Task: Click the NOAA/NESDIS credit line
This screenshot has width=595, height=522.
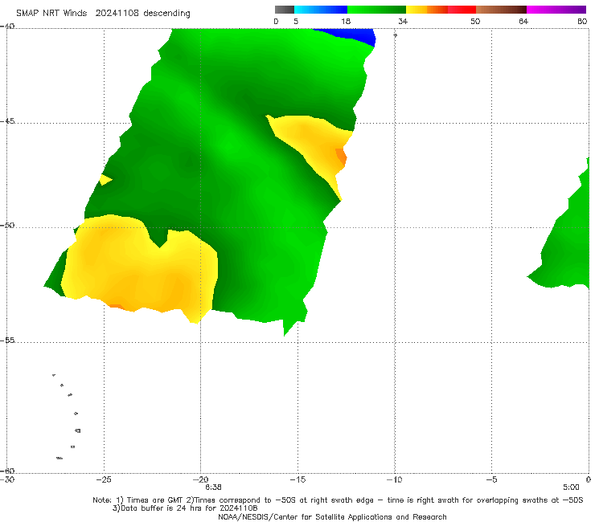Action: (332, 516)
